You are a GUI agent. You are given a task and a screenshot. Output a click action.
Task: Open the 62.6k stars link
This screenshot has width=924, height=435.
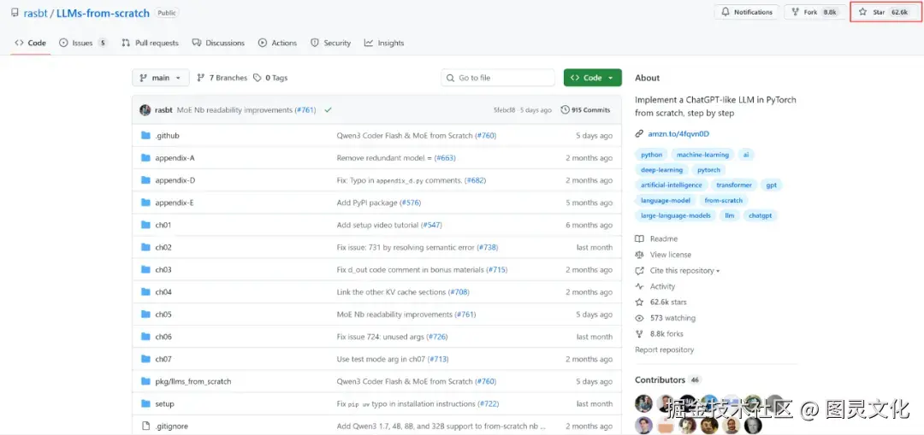[667, 303]
